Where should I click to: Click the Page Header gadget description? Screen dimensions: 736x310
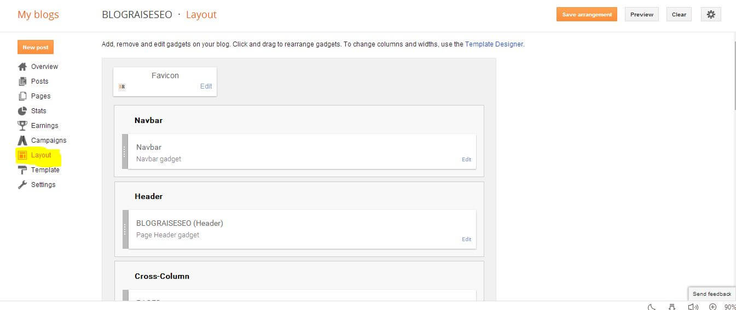tap(168, 235)
